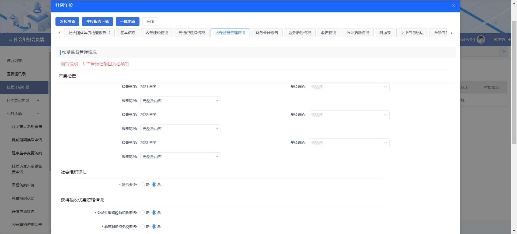Click the 年检报告下载 button
517x234 pixels.
[97, 22]
